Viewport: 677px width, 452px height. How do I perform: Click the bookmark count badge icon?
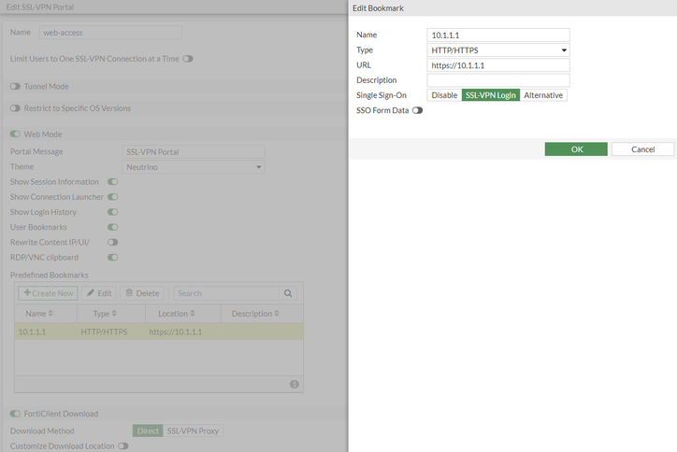[295, 384]
